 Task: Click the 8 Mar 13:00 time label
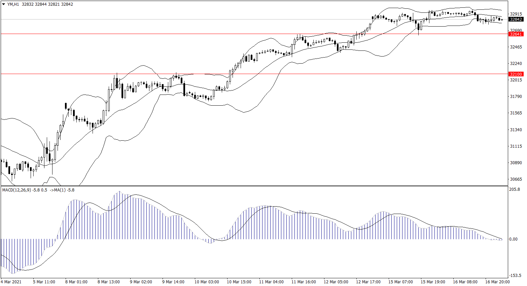(x=109, y=282)
